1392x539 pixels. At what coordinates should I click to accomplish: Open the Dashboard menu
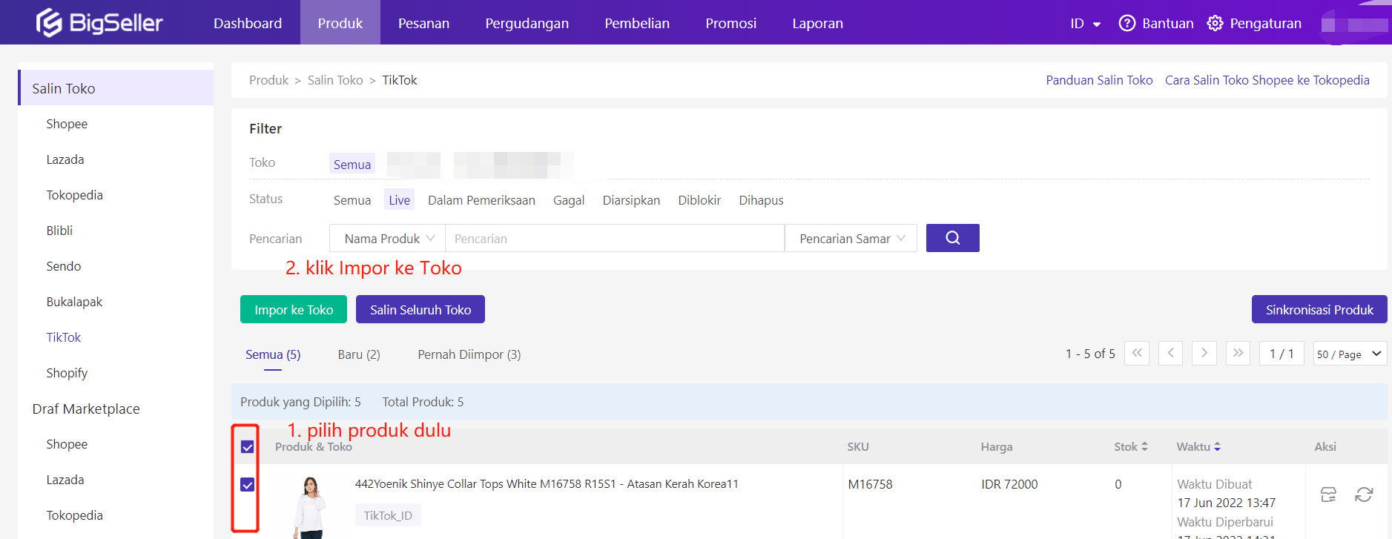(x=248, y=23)
